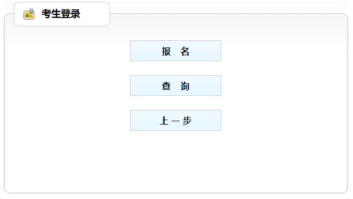Select the 考生登录 header tab

click(62, 14)
